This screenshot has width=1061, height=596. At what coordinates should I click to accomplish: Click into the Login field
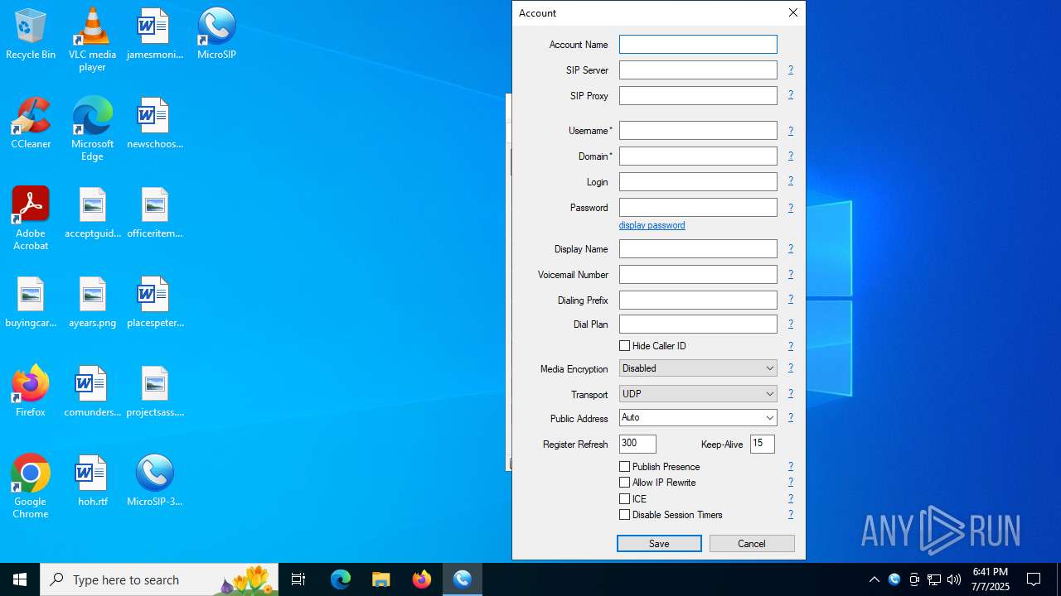698,182
